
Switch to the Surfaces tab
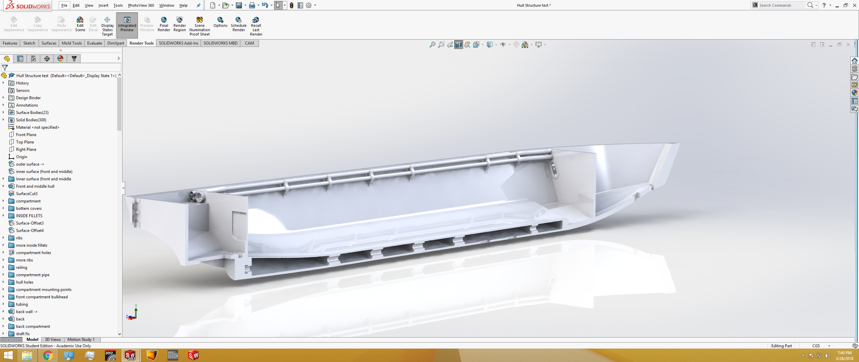(49, 43)
